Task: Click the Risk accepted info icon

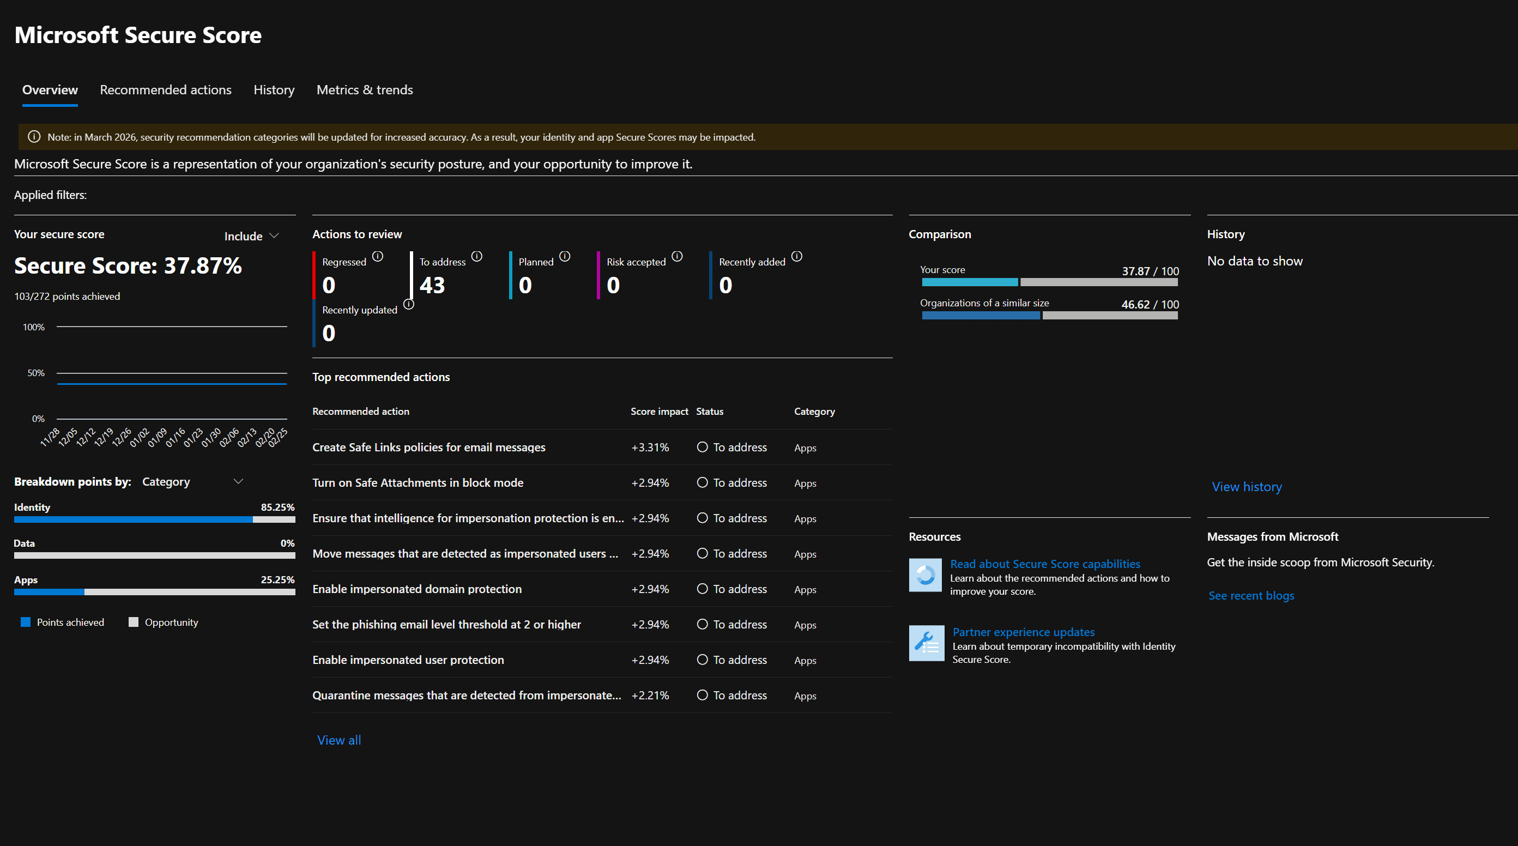Action: click(676, 256)
